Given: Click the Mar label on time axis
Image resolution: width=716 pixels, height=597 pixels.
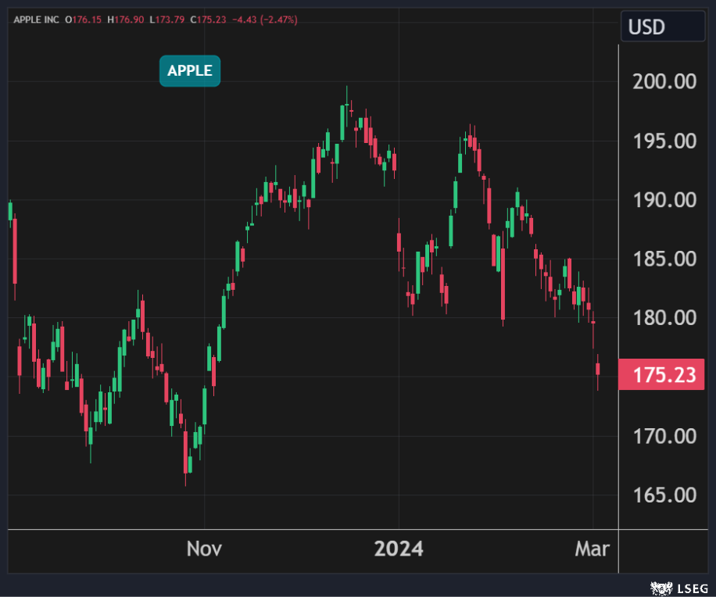Looking at the screenshot, I should (x=592, y=549).
